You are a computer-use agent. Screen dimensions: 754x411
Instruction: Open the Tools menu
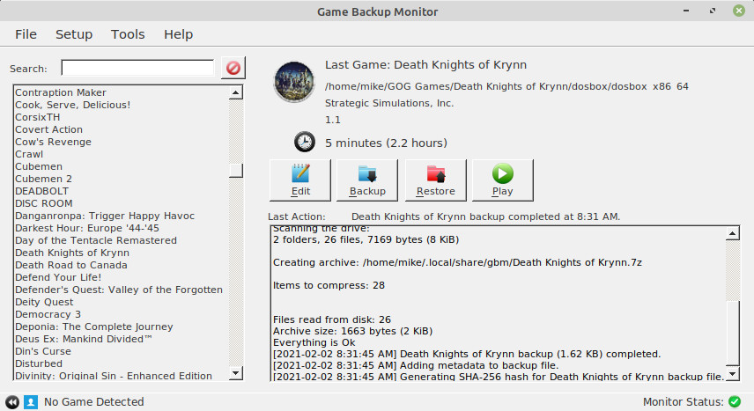click(128, 34)
